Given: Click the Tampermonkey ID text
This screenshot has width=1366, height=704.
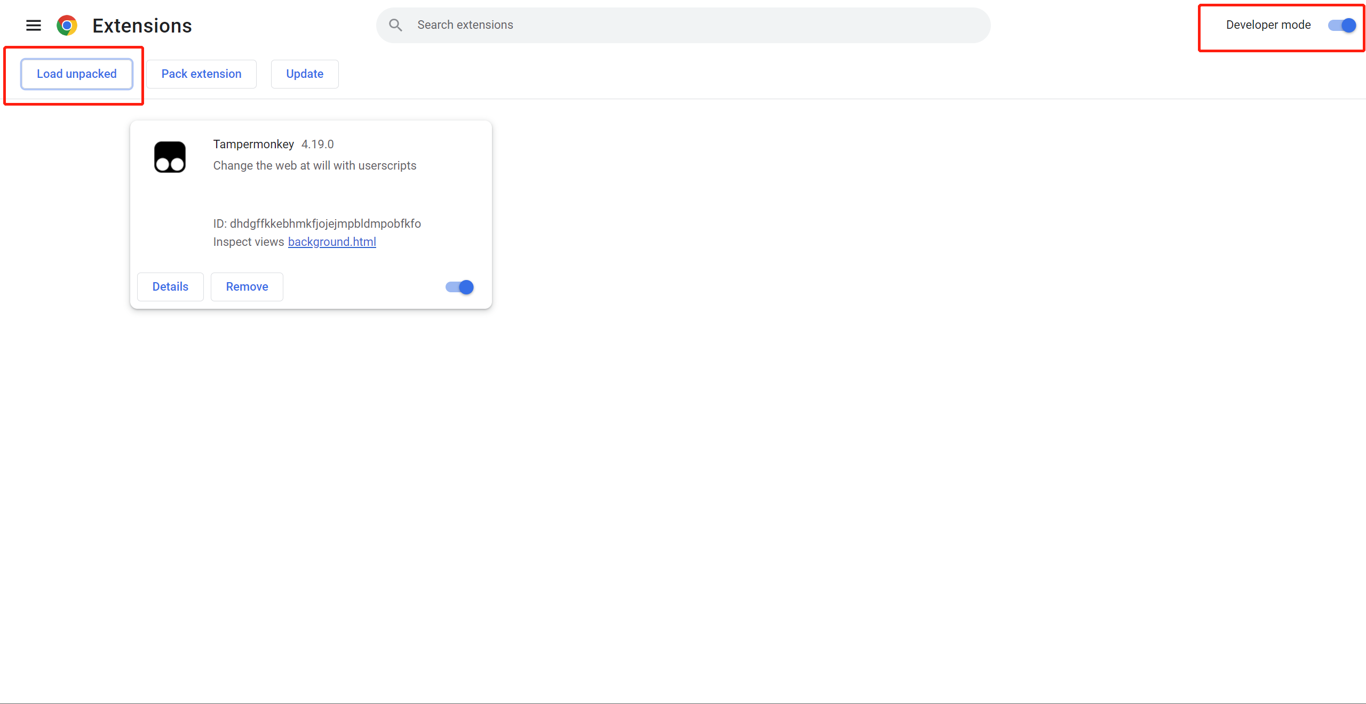Looking at the screenshot, I should click(317, 224).
